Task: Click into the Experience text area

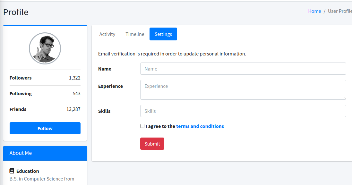Action: tap(243, 89)
